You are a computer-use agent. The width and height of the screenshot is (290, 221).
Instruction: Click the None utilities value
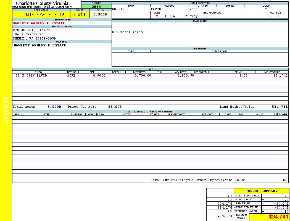(x=193, y=9)
